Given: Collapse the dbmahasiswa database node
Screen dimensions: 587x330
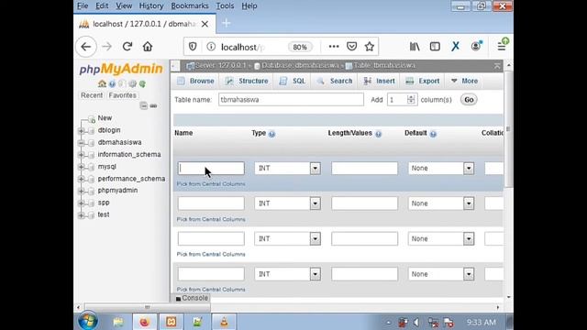Looking at the screenshot, I should coord(81,143).
